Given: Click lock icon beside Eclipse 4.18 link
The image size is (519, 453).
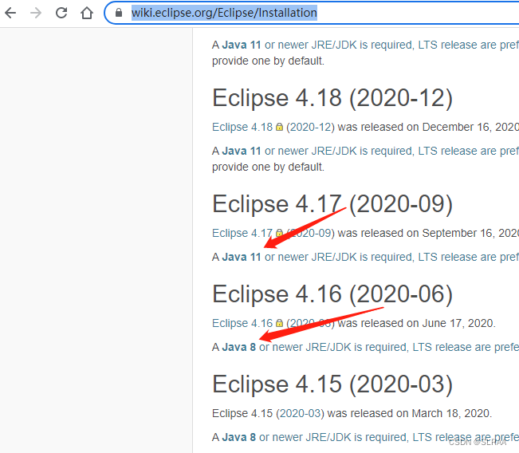Looking at the screenshot, I should [279, 127].
